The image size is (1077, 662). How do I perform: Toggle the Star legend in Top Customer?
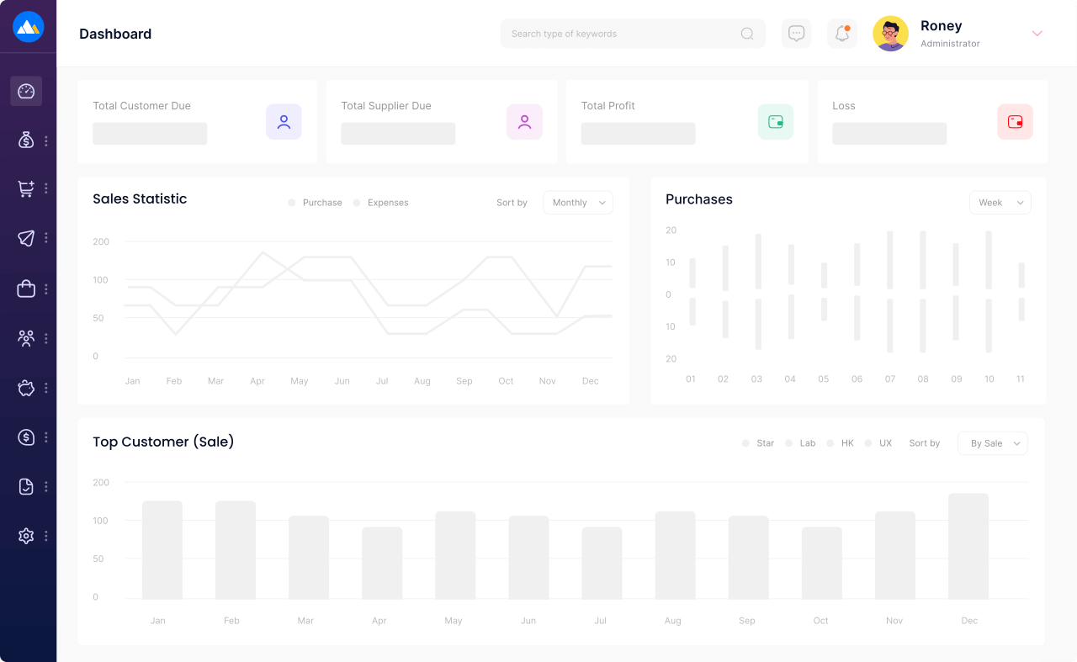click(758, 443)
